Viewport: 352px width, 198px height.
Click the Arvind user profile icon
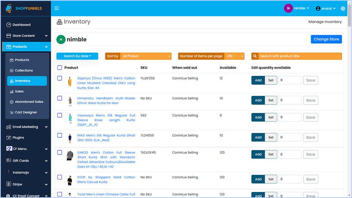(318, 8)
